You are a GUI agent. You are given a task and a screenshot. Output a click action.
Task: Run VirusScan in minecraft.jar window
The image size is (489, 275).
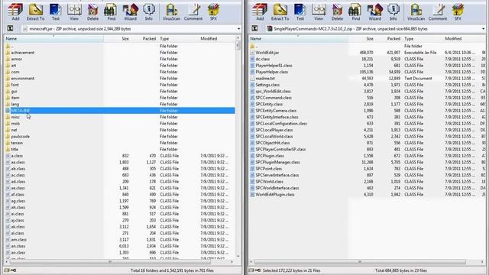[x=171, y=12]
